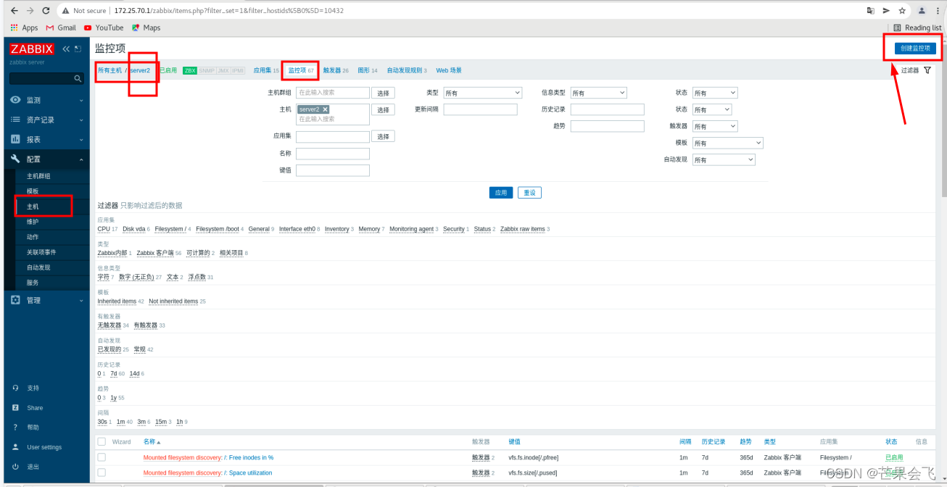Open the 信息类型 dropdown
This screenshot has width=947, height=487.
[598, 93]
